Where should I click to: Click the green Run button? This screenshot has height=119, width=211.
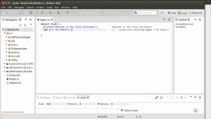pyautogui.click(x=50, y=13)
